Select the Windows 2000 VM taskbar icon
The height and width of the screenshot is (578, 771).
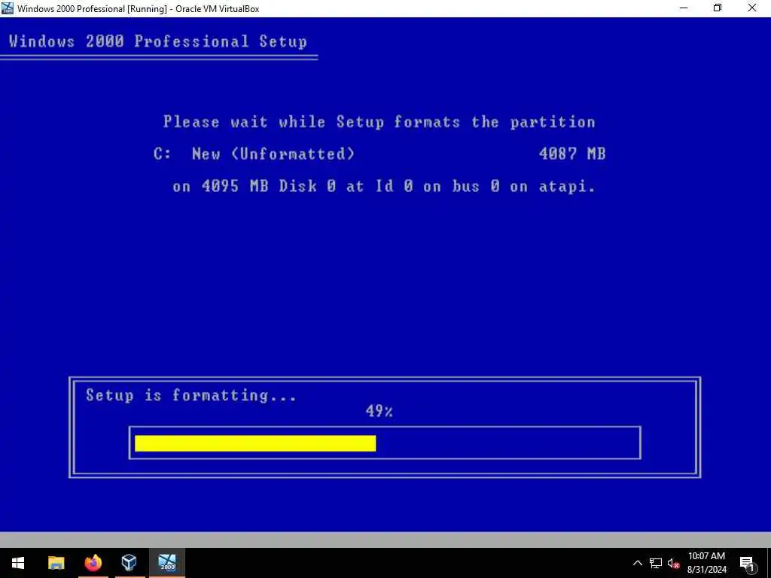click(x=167, y=563)
